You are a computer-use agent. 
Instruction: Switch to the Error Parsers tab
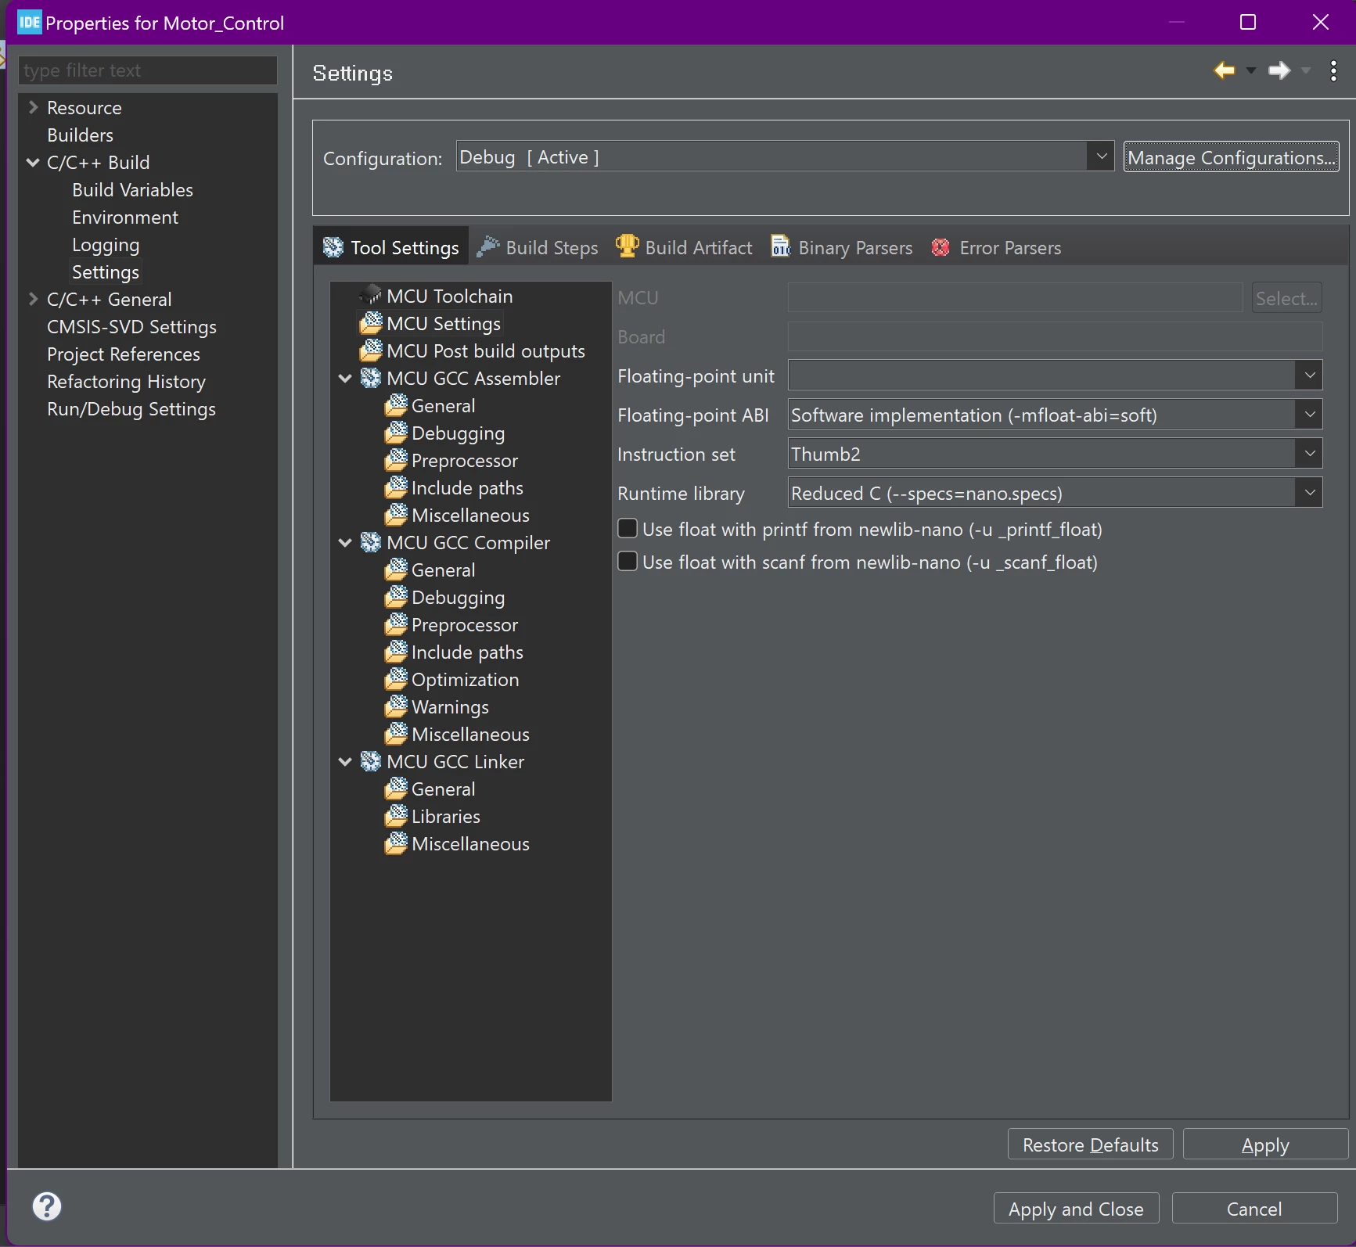click(x=995, y=247)
